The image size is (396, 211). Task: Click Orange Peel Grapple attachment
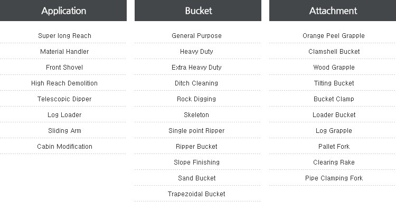coord(334,35)
